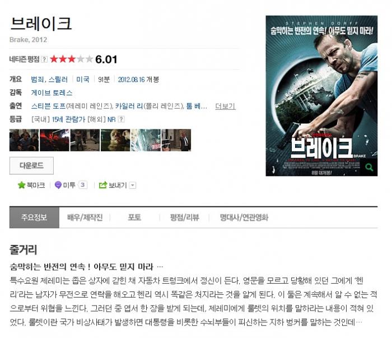Screen dimensions: 392x338
Task: Expand cast list with 더보기
Action: 225,107
